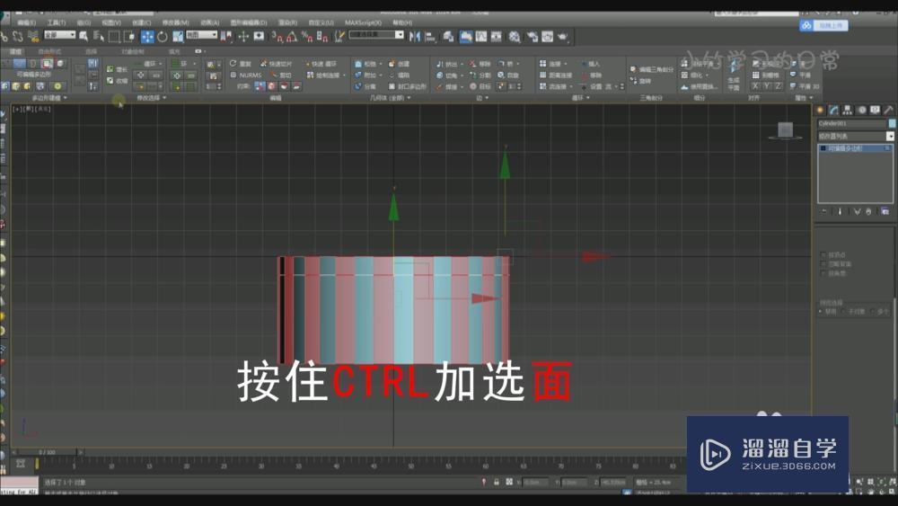
Task: Click the Select and Link chain icon
Action: (4, 37)
